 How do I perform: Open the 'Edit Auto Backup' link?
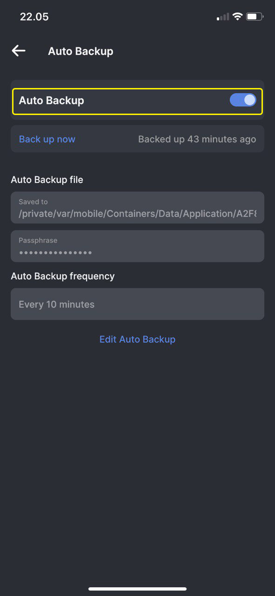[137, 339]
